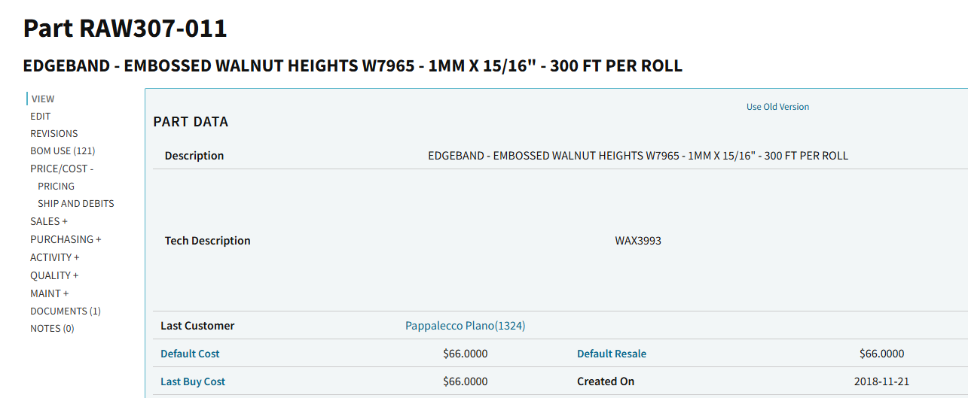Expand the PURCHASING menu section
This screenshot has height=398, width=968.
click(66, 239)
